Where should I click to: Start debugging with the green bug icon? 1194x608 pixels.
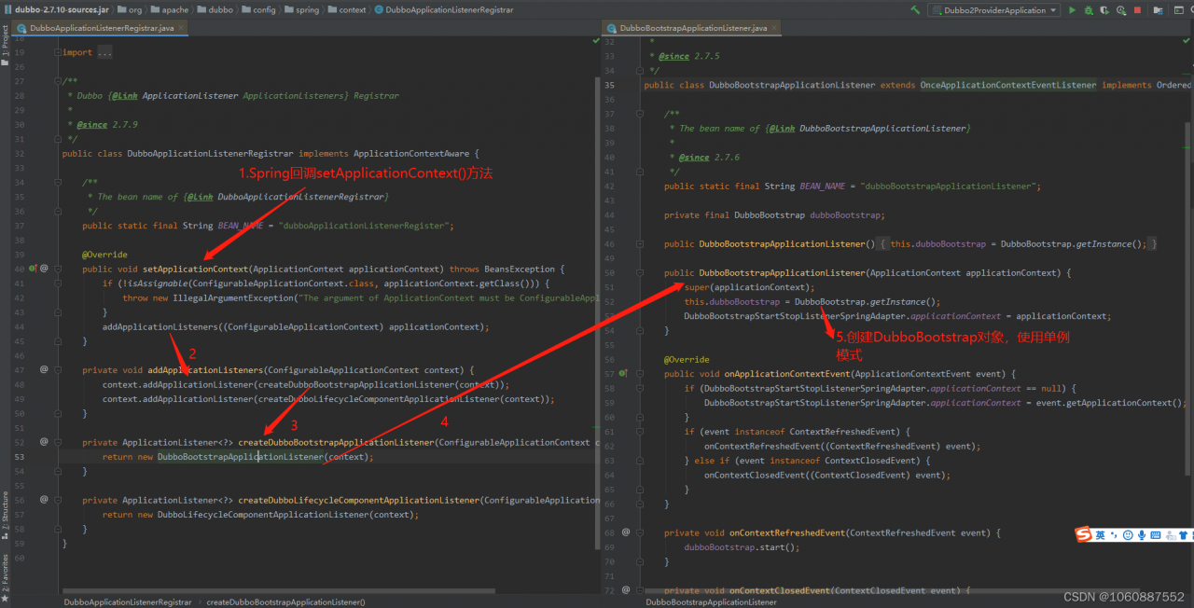(x=1089, y=10)
